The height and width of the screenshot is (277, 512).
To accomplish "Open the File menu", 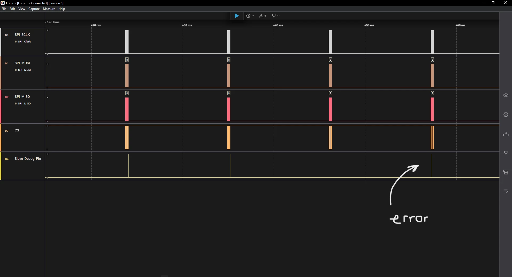I will (4, 9).
